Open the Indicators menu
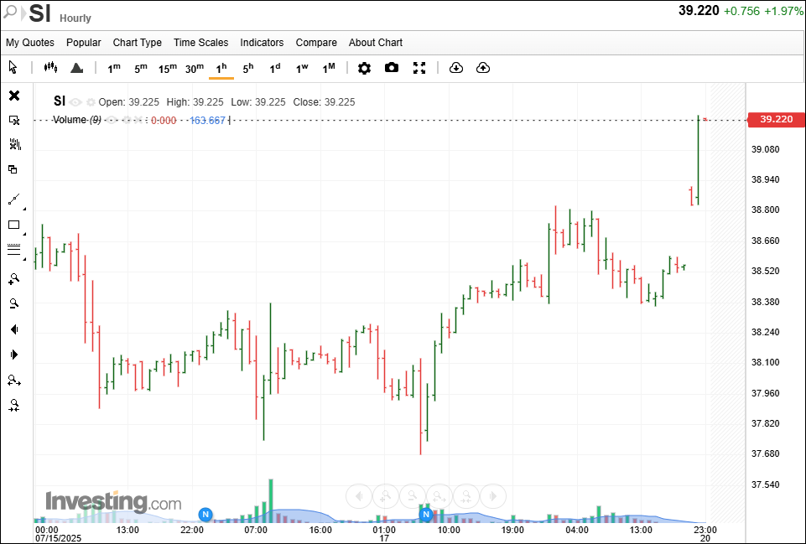Screen dimensions: 806x544 click(262, 43)
